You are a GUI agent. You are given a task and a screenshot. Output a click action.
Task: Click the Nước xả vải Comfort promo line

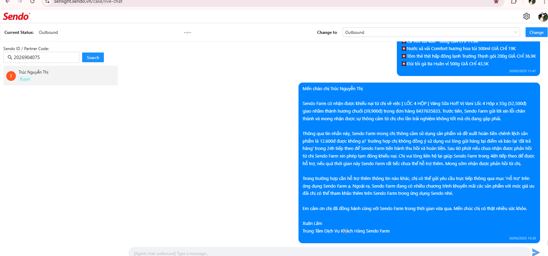coord(459,49)
